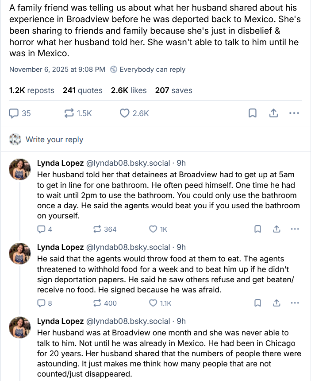311x381 pixels.
Task: Reply to the comment with 4 replies
Action: pos(42,229)
